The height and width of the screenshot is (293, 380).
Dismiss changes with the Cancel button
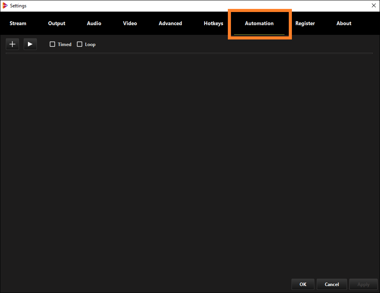(x=331, y=284)
